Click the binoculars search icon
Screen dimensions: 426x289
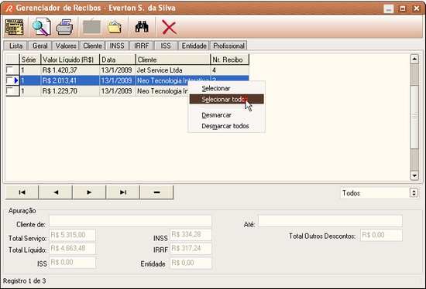[x=142, y=27]
